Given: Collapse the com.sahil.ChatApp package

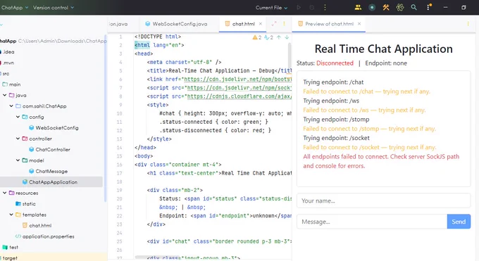Looking at the screenshot, I should [11, 106].
